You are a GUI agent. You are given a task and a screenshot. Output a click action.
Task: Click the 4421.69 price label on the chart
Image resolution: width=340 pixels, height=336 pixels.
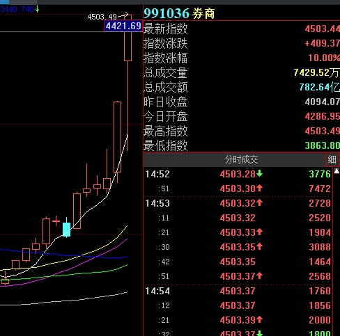pos(123,26)
